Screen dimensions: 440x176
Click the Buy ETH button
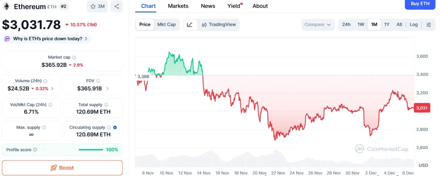pos(420,4)
